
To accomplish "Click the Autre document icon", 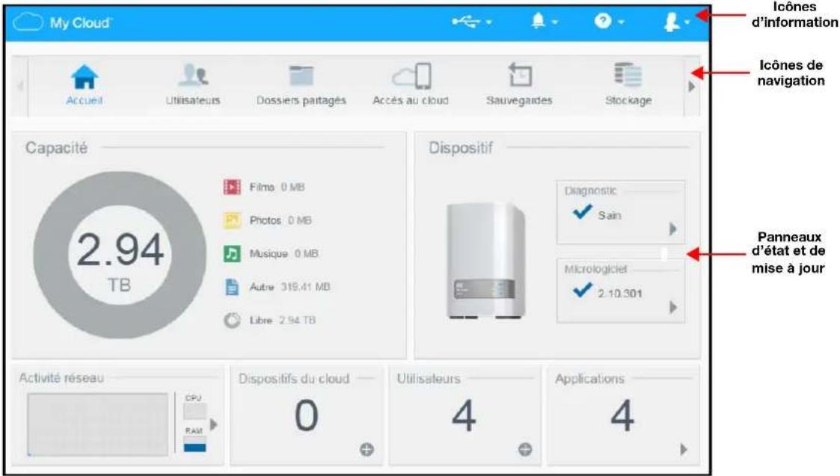I will [x=232, y=287].
